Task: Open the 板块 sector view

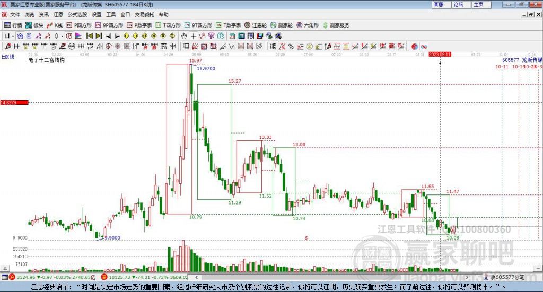Action: [x=34, y=25]
